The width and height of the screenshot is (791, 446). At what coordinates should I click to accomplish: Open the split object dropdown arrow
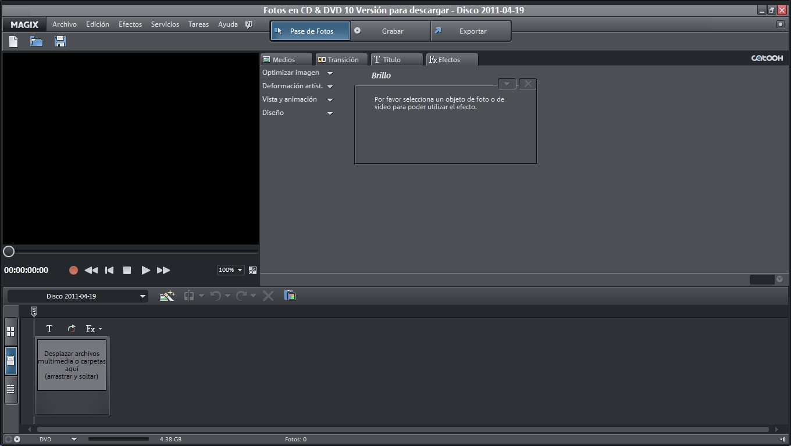[x=201, y=296]
